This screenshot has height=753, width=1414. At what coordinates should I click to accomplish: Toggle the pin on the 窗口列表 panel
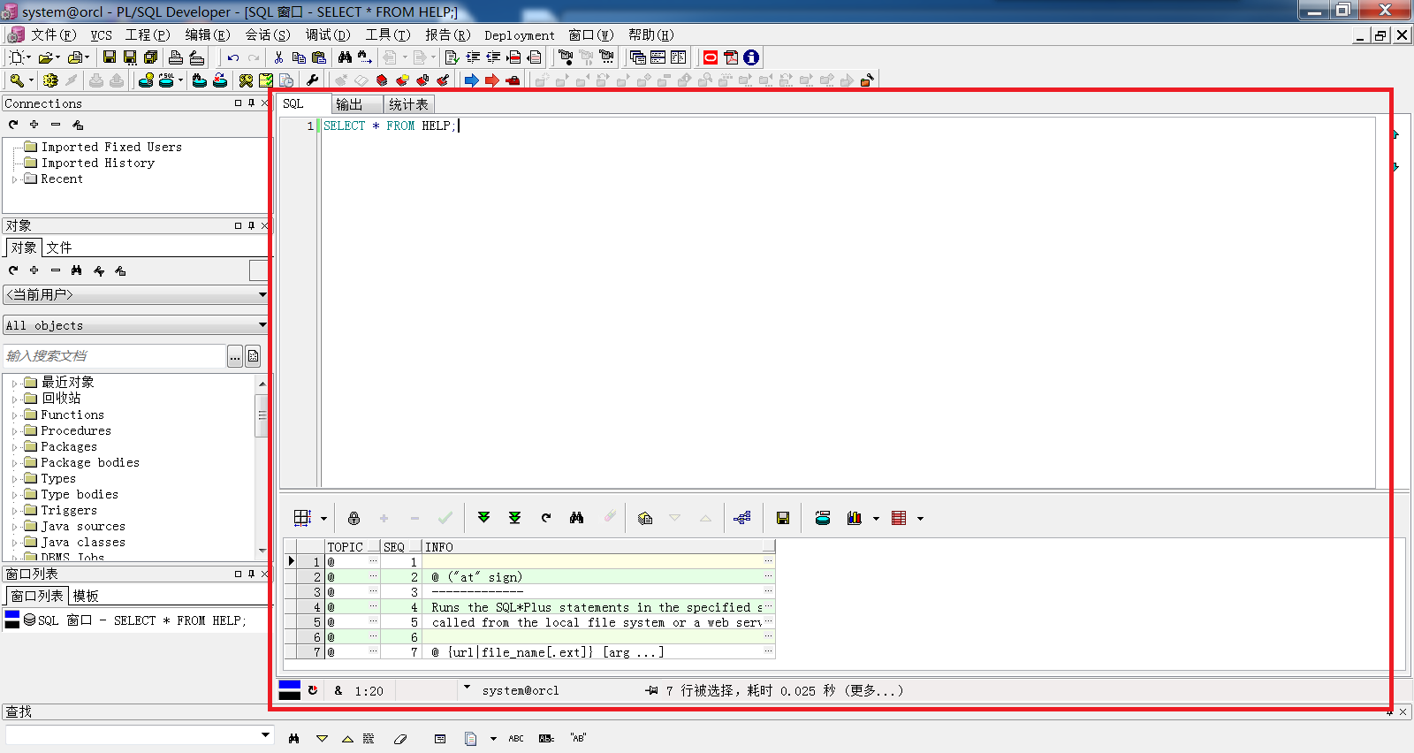point(251,574)
